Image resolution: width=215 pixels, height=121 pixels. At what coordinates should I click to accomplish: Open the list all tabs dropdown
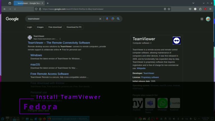(x=193, y=3)
